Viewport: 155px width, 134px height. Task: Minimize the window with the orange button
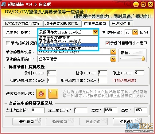tap(136, 5)
